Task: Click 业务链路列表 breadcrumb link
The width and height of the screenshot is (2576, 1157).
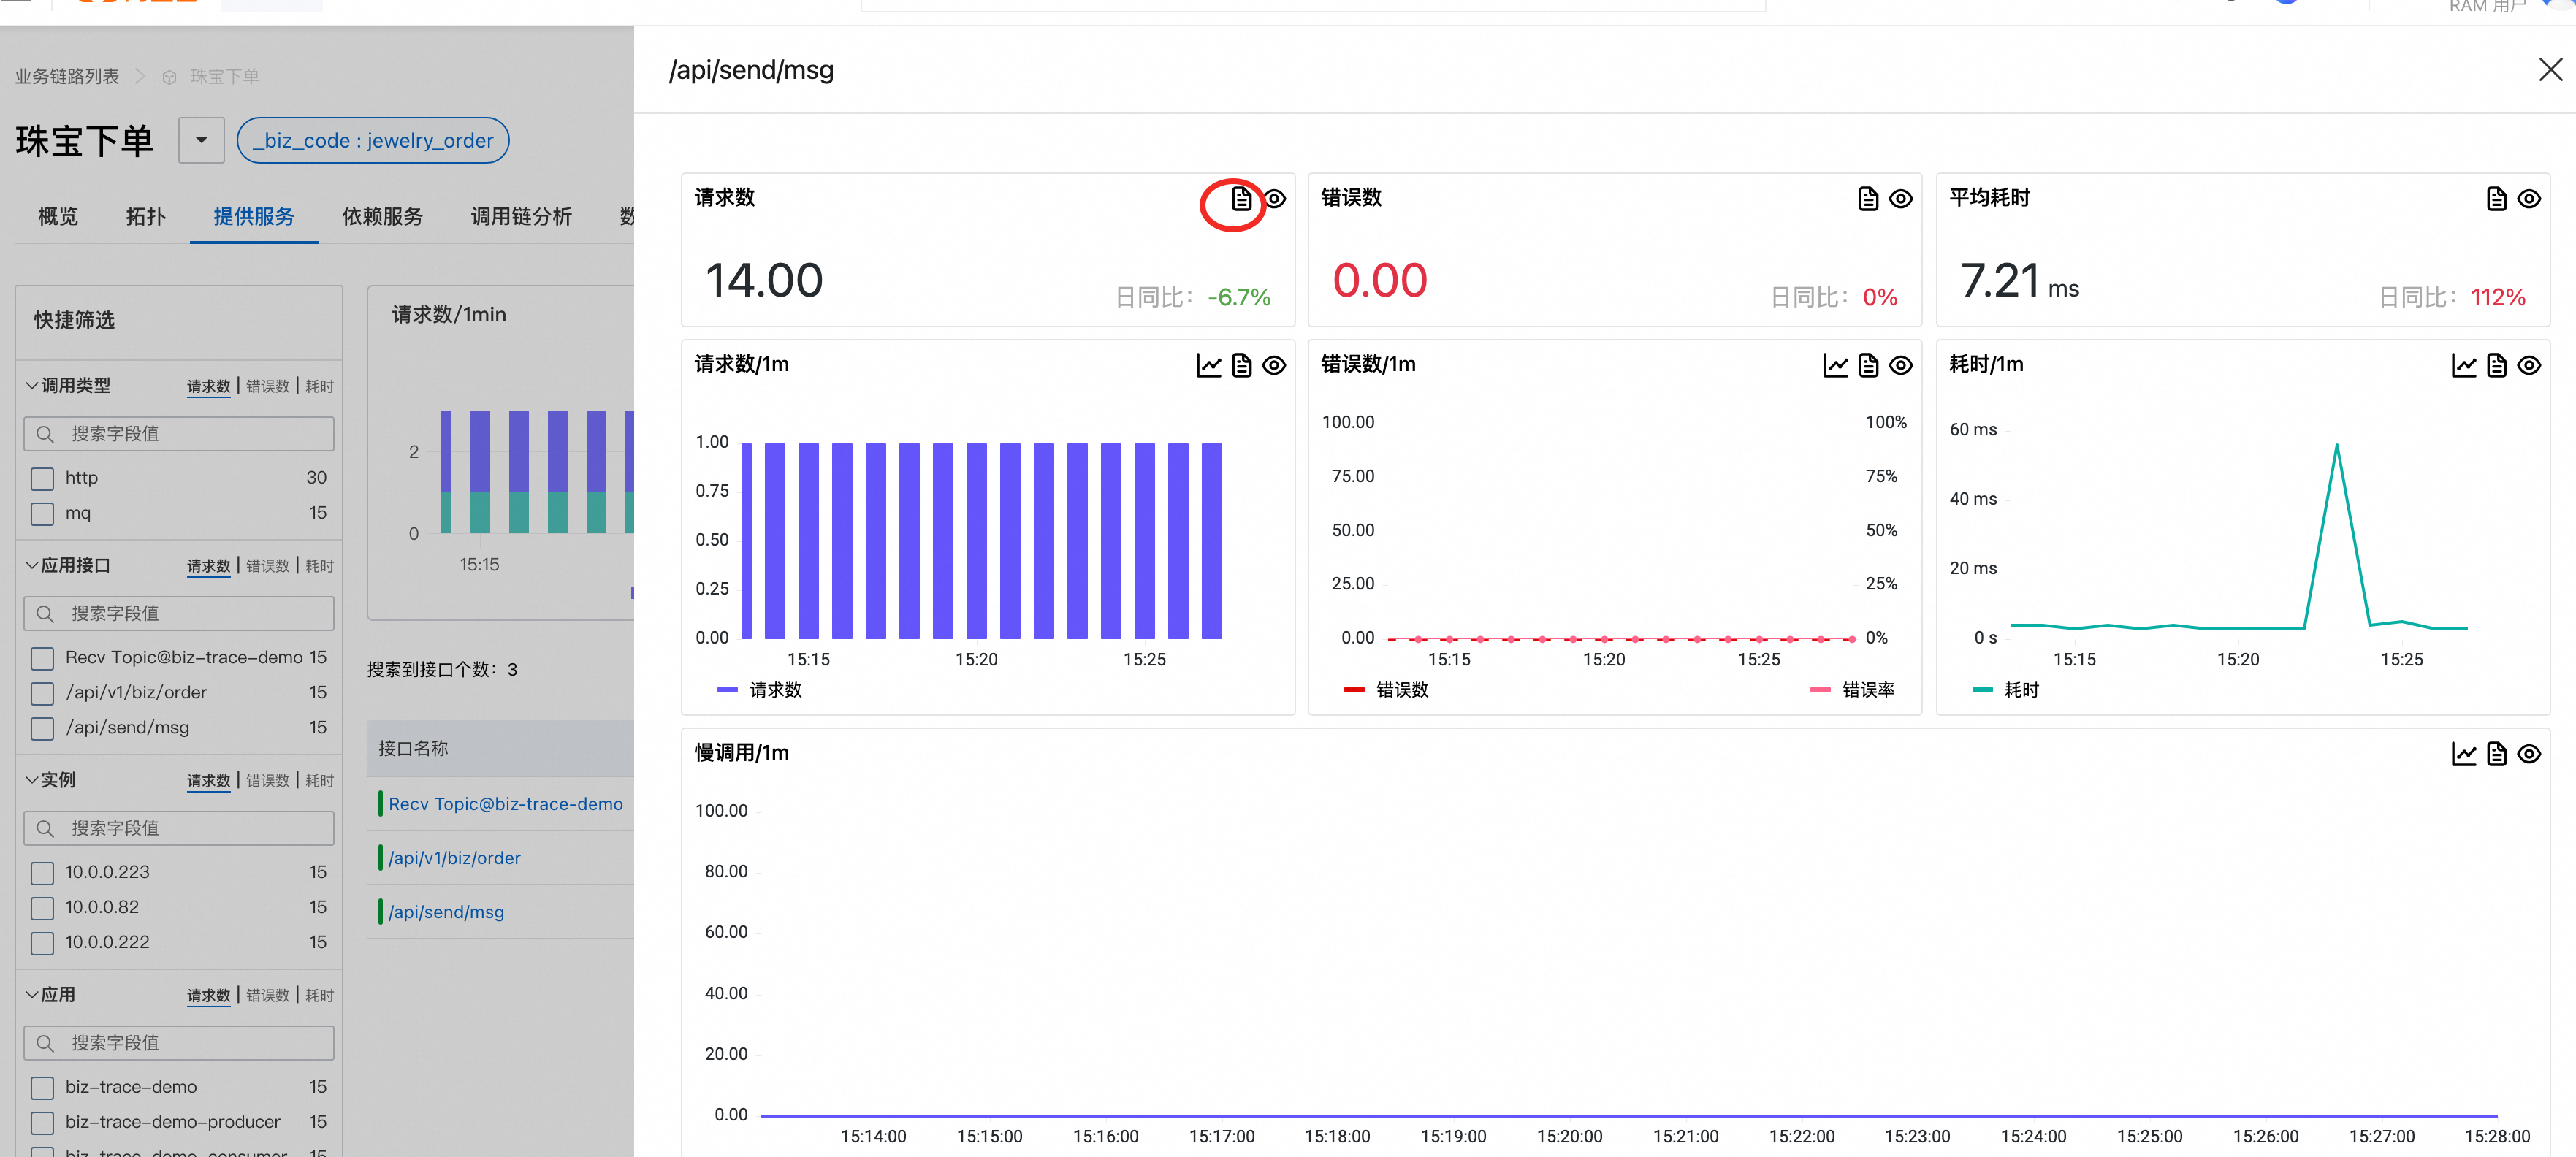Action: pos(66,76)
